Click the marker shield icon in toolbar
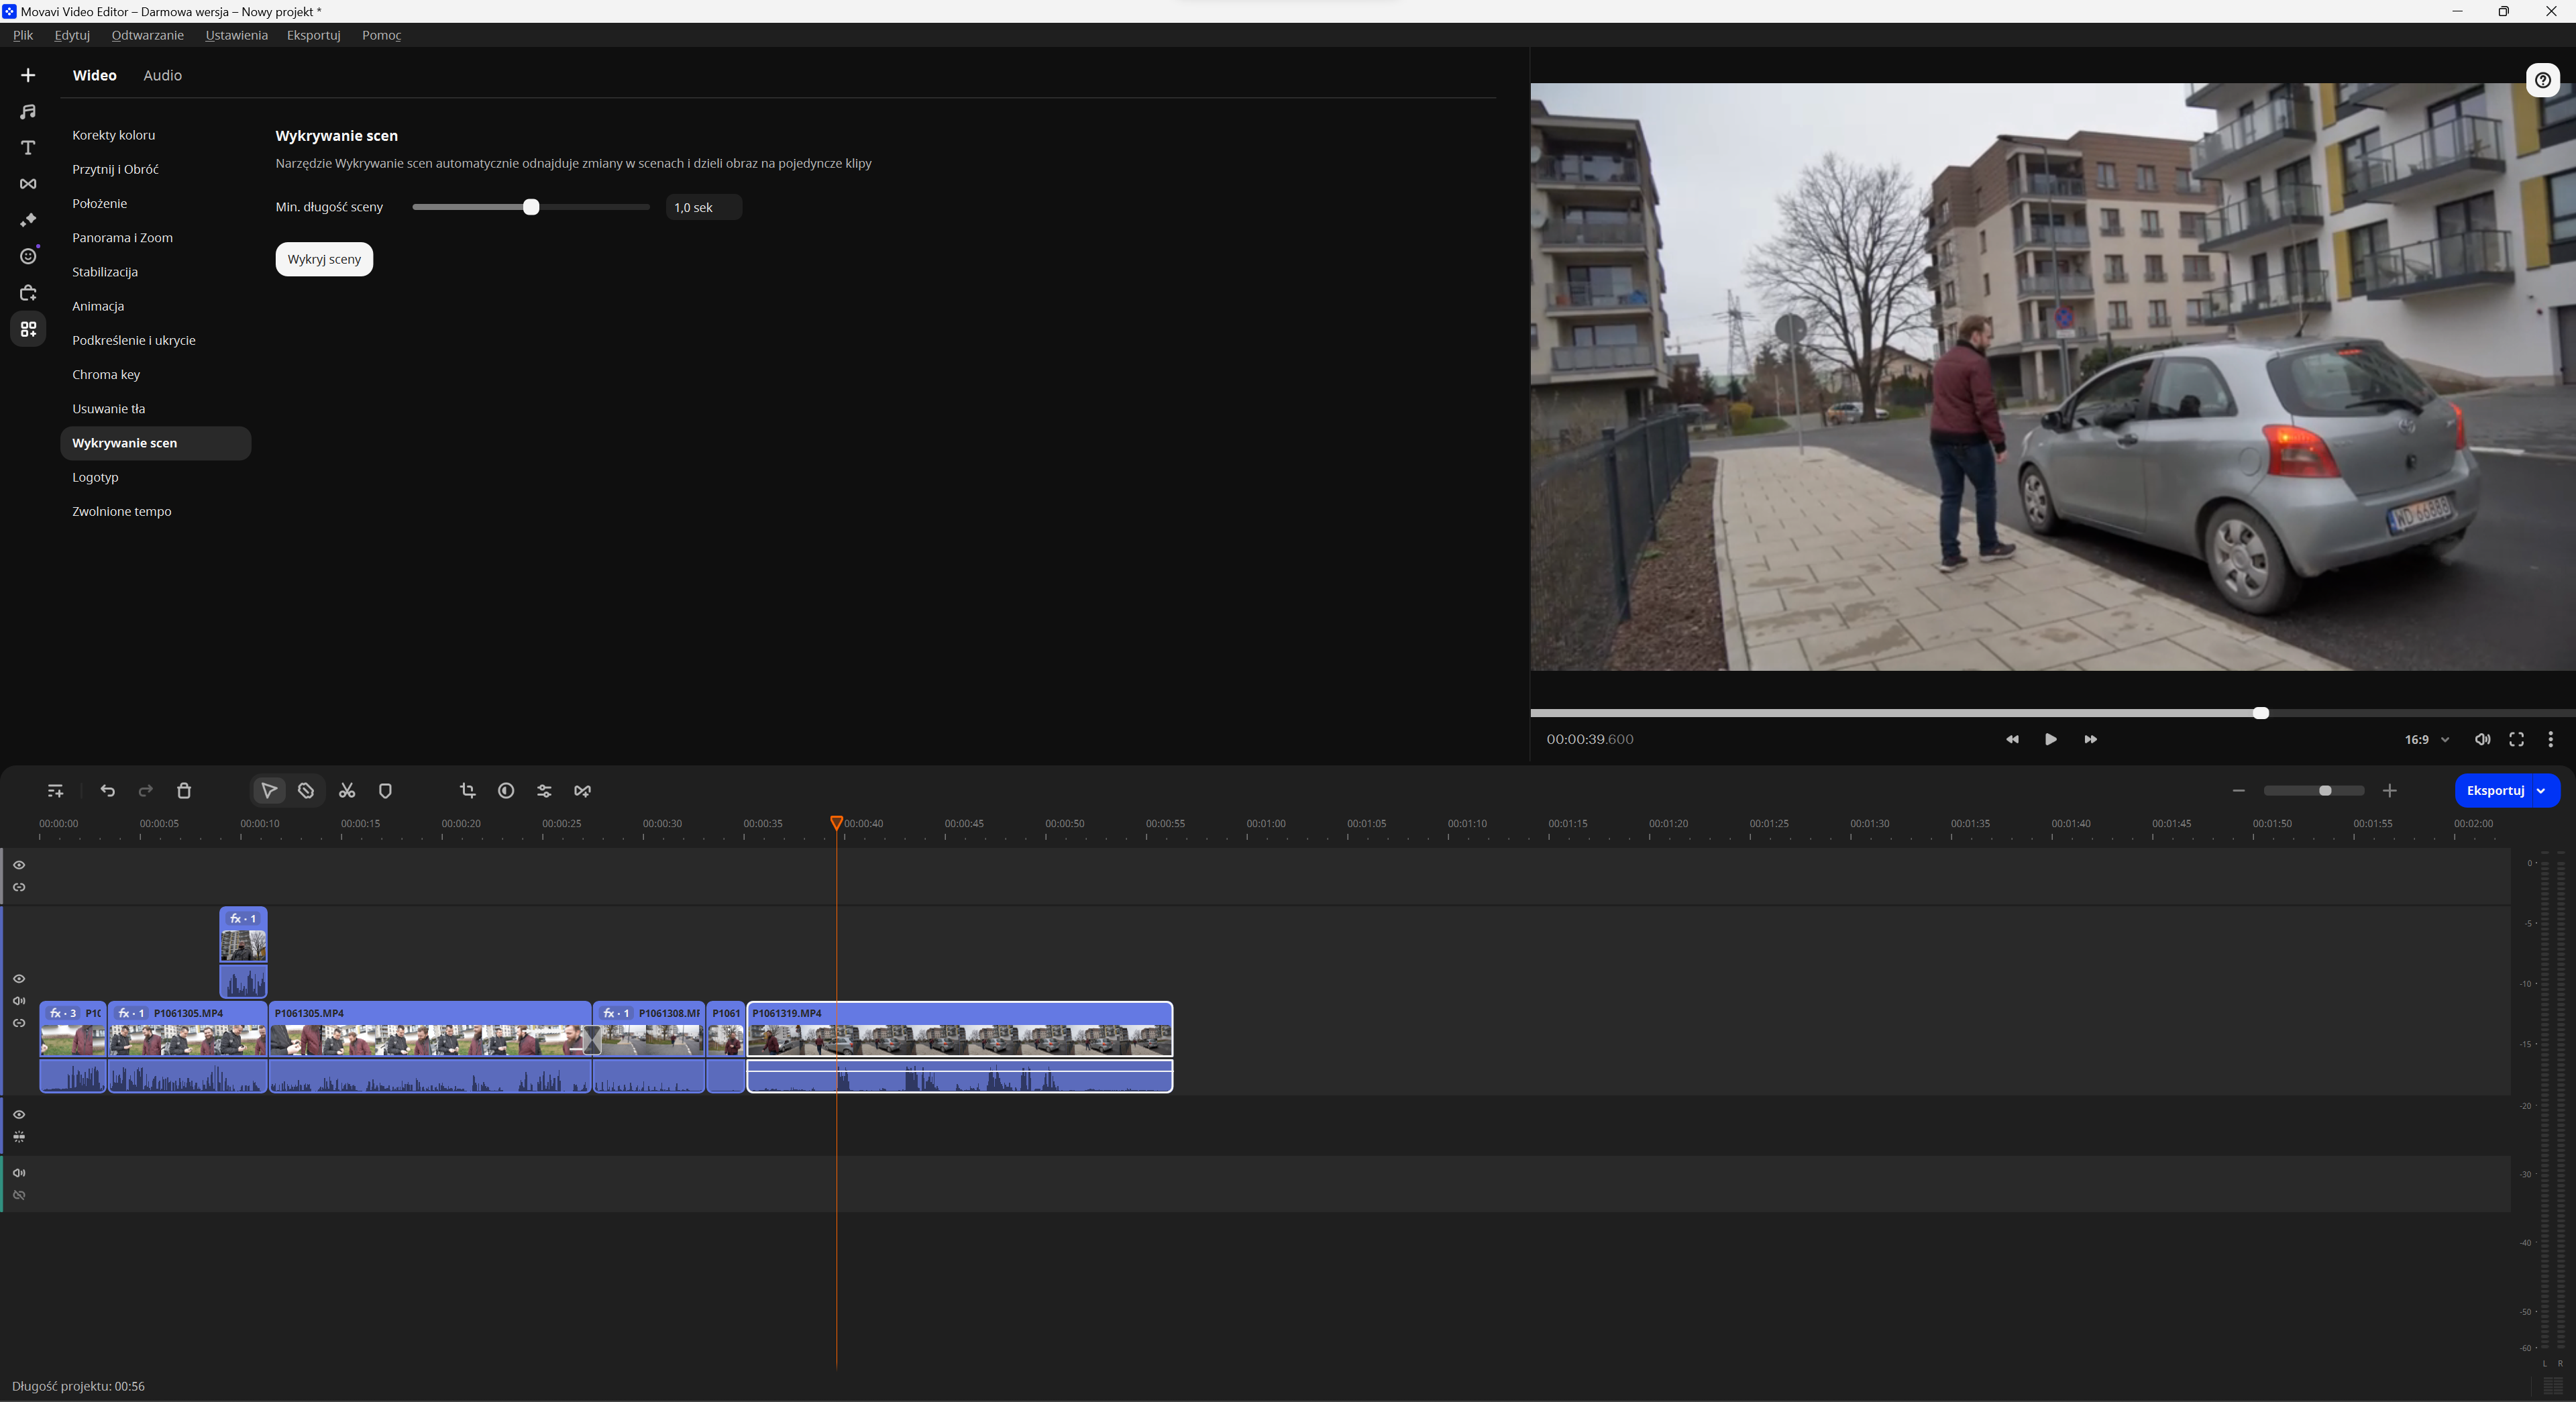The width and height of the screenshot is (2576, 1402). click(x=385, y=791)
